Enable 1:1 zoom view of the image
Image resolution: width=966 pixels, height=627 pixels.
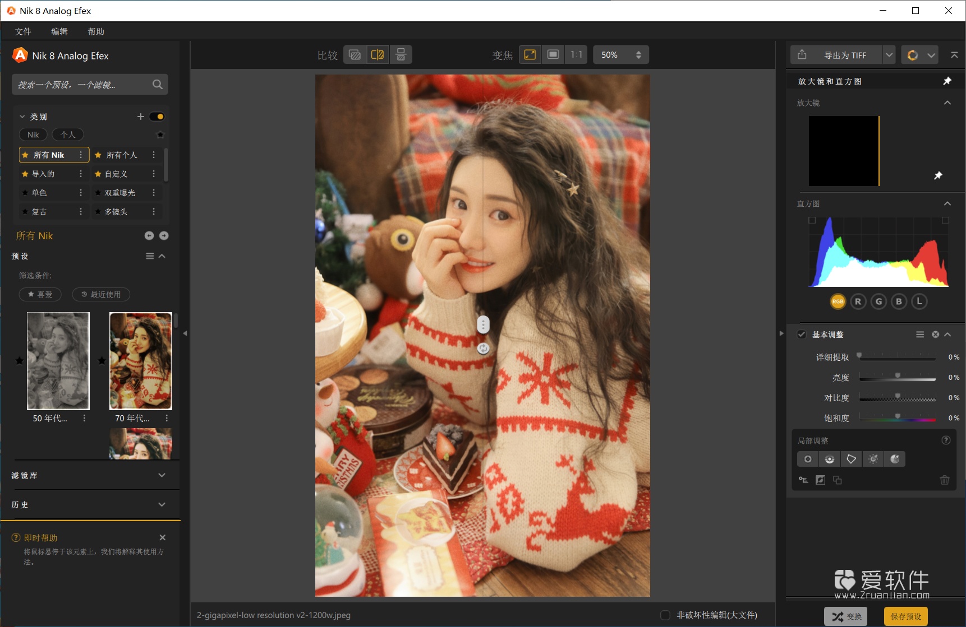pyautogui.click(x=576, y=54)
